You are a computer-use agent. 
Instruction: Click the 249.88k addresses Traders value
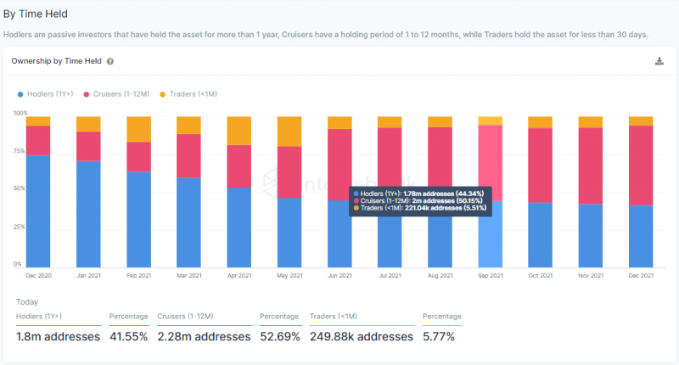point(362,336)
